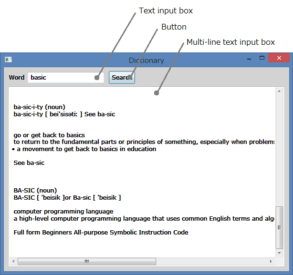Click the "Dictionary" title bar text

(146, 61)
